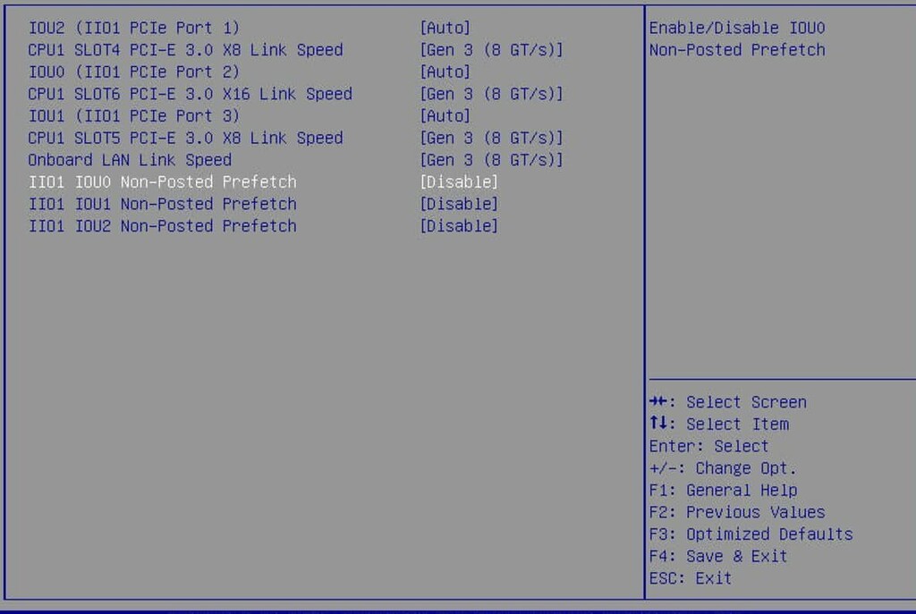Toggle IIO1 IOU2 Non-Posted Prefetch
The image size is (916, 614).
tap(162, 225)
